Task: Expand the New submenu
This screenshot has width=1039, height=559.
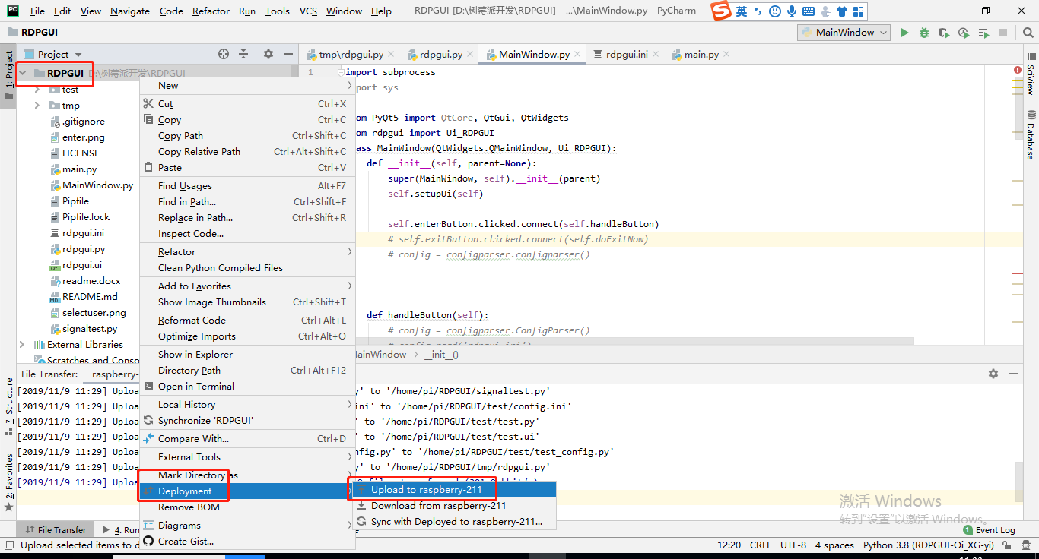Action: click(x=247, y=86)
